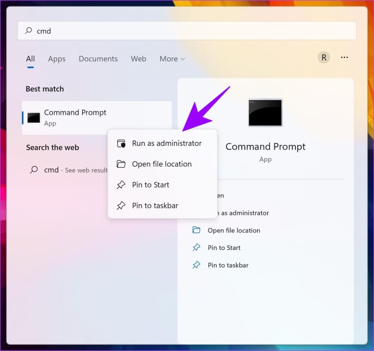Click the folder icon in the context menu
This screenshot has height=351, width=374.
pyautogui.click(x=121, y=164)
